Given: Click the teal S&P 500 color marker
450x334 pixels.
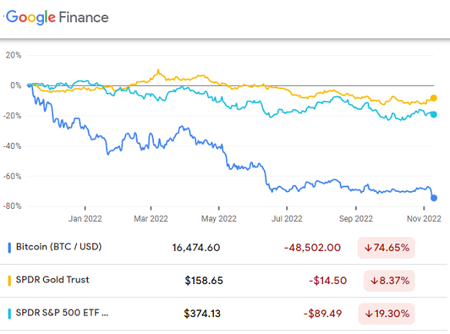Looking at the screenshot, I should tap(9, 314).
